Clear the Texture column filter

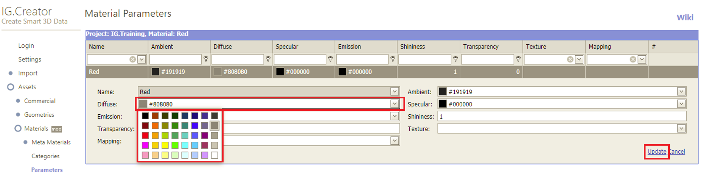click(570, 59)
